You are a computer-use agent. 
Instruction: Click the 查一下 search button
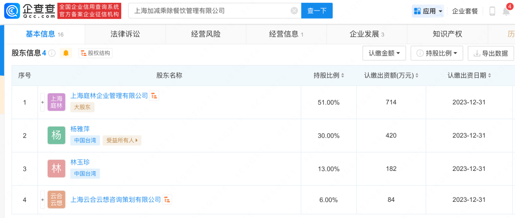[317, 10]
